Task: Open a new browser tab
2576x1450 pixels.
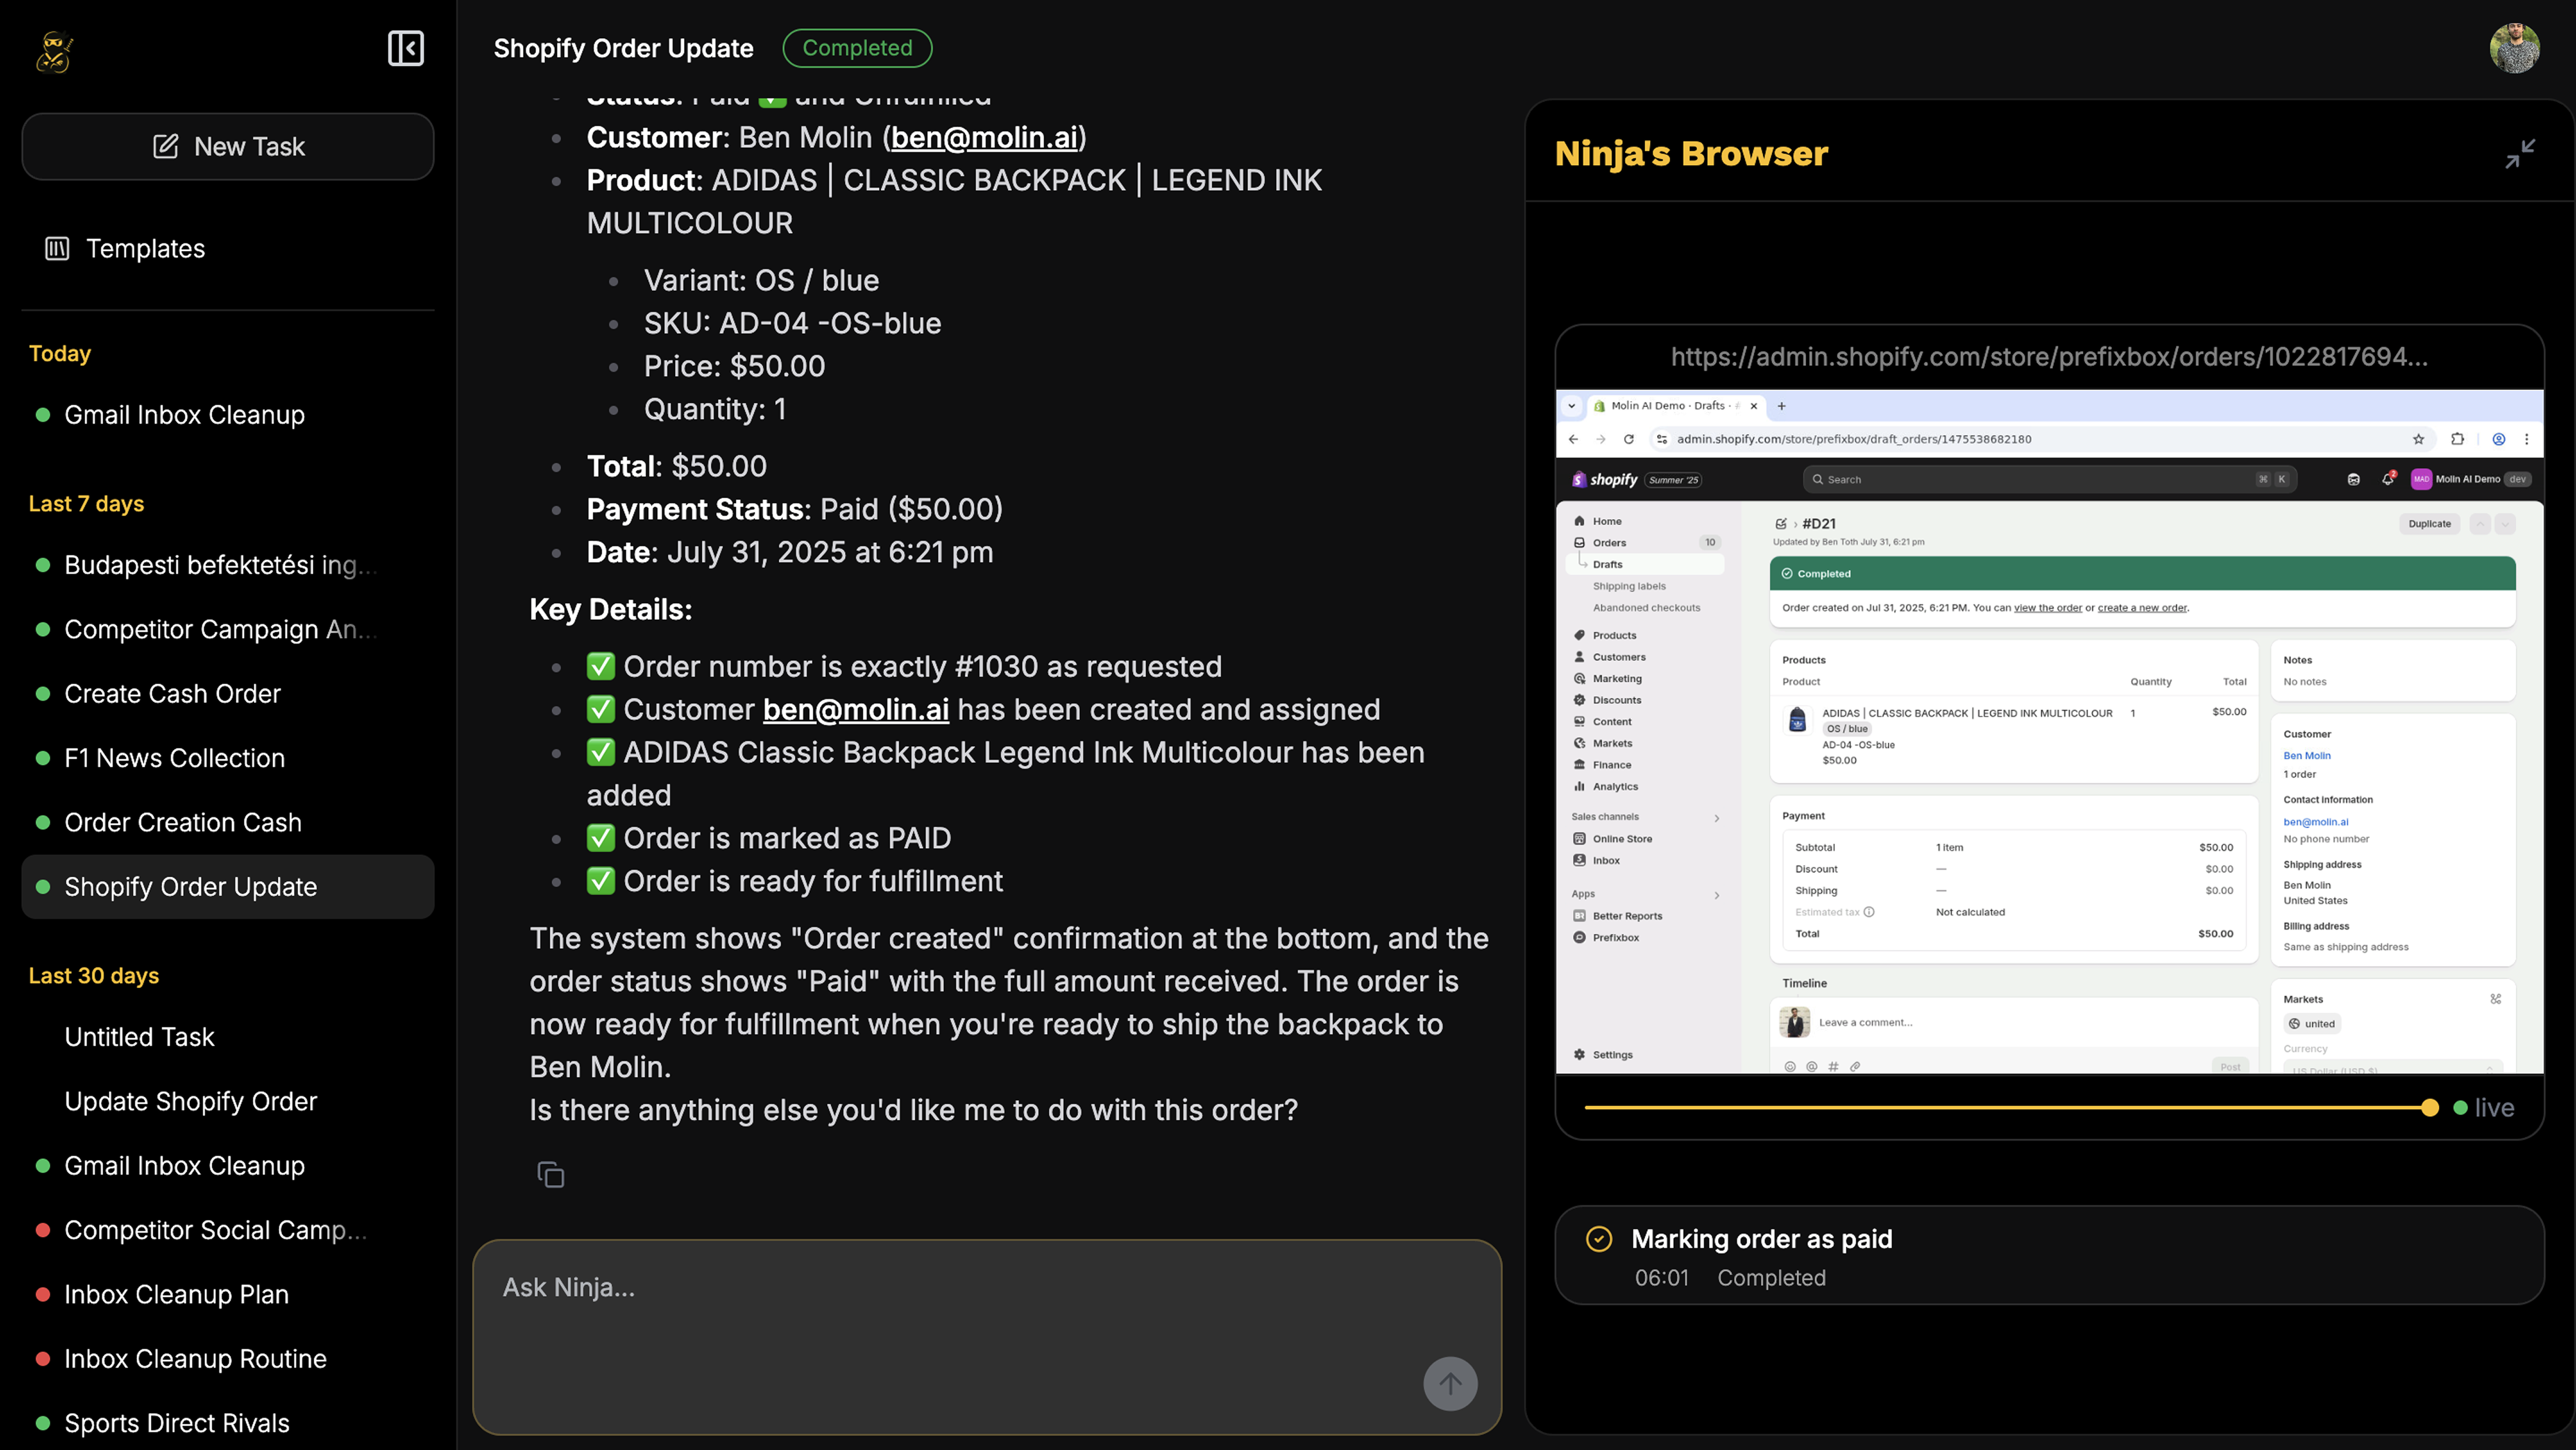Action: 1781,406
